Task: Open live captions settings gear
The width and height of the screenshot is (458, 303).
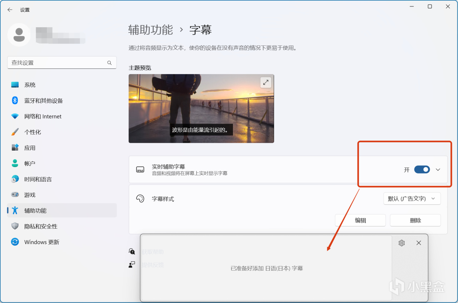Action: point(401,243)
